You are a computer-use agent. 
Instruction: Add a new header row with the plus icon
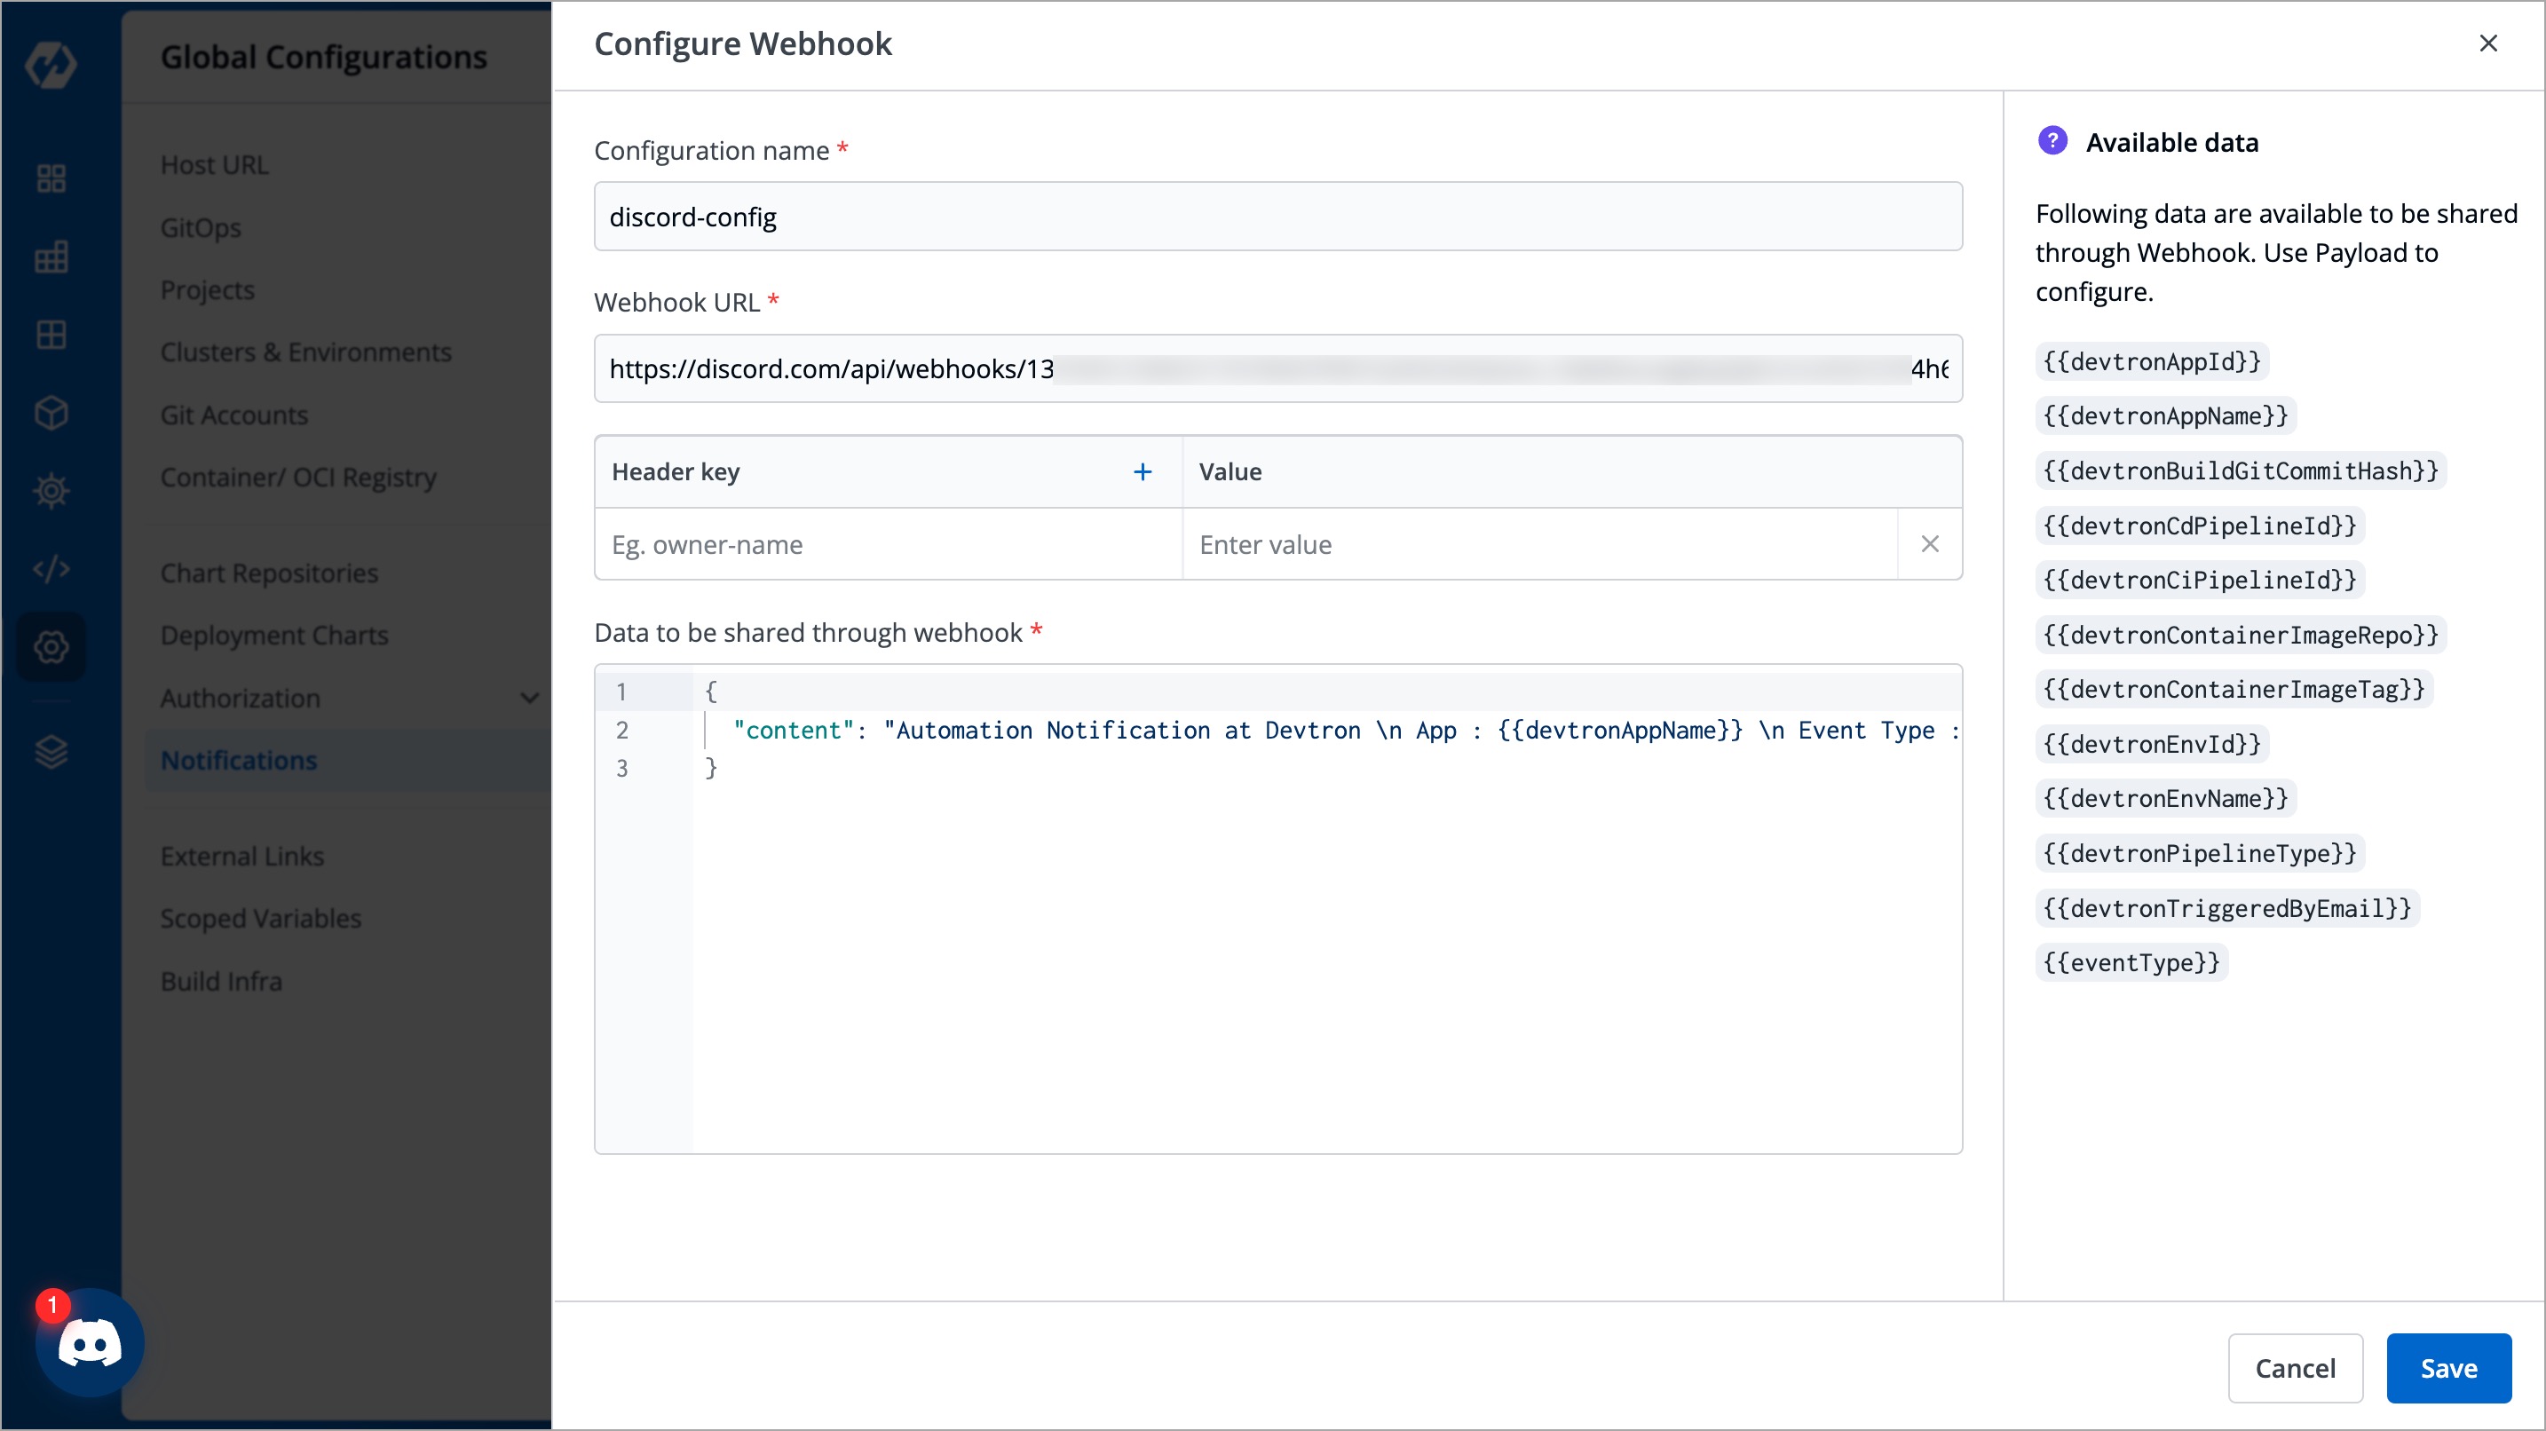pyautogui.click(x=1143, y=471)
